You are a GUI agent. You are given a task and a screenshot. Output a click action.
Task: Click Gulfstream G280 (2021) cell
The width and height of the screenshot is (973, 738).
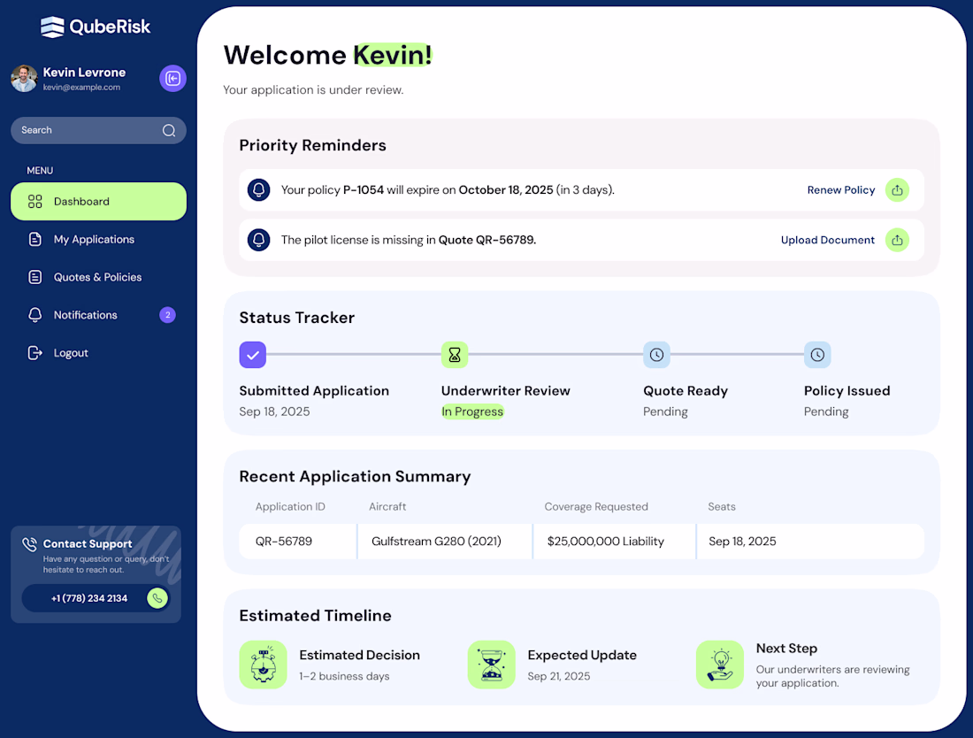pyautogui.click(x=444, y=542)
